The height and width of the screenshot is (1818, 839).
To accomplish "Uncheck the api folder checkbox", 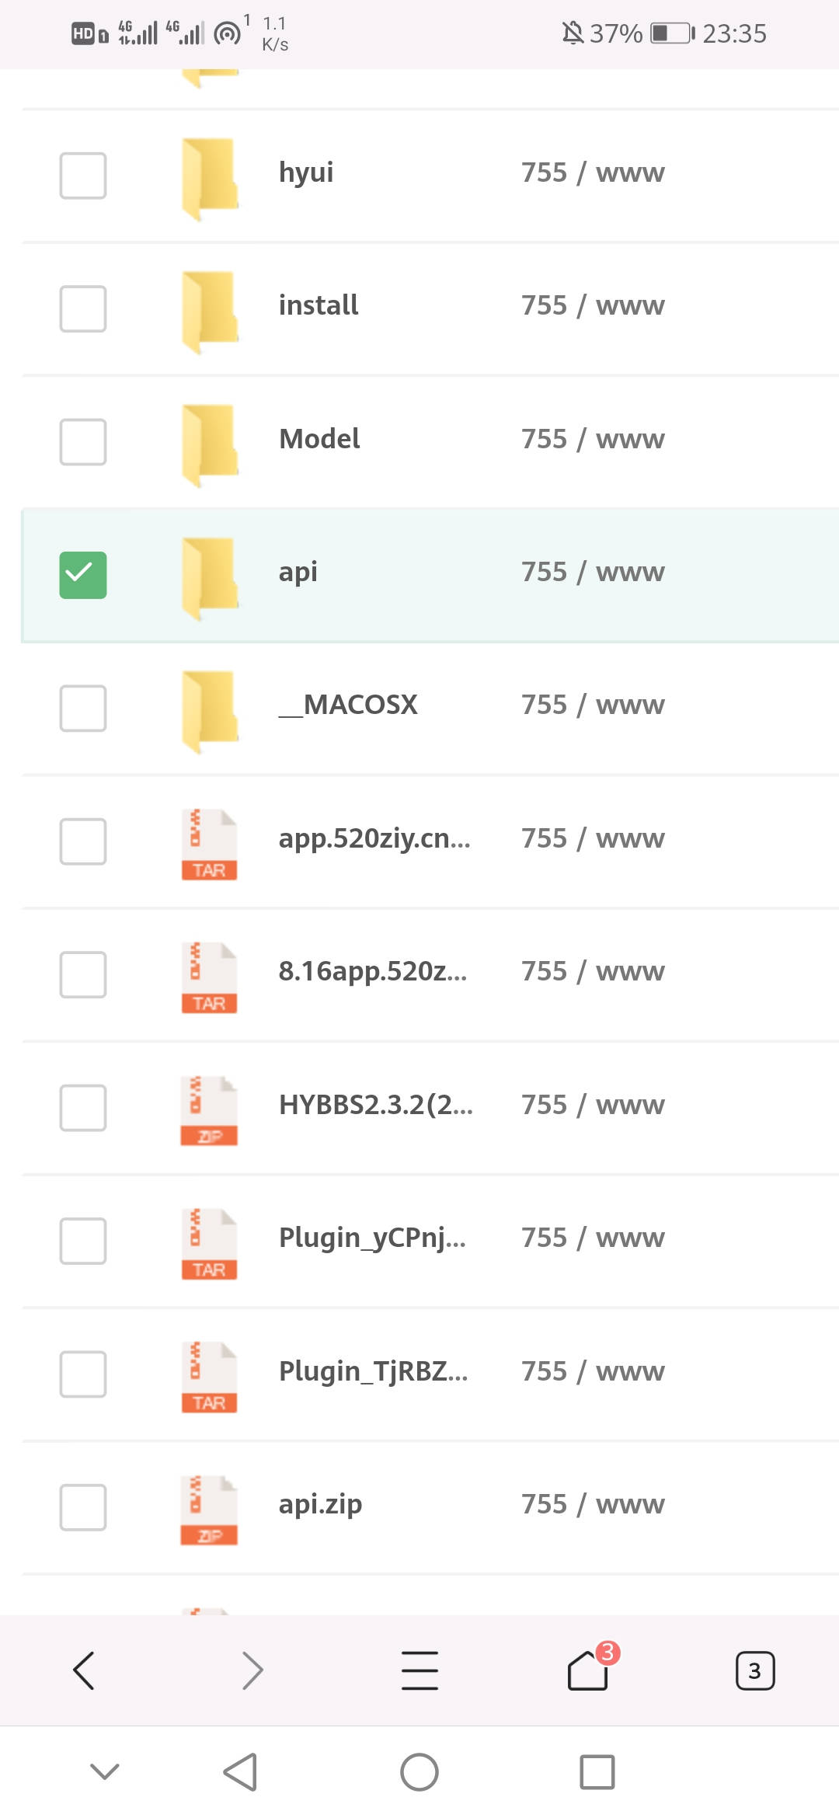I will (x=83, y=575).
